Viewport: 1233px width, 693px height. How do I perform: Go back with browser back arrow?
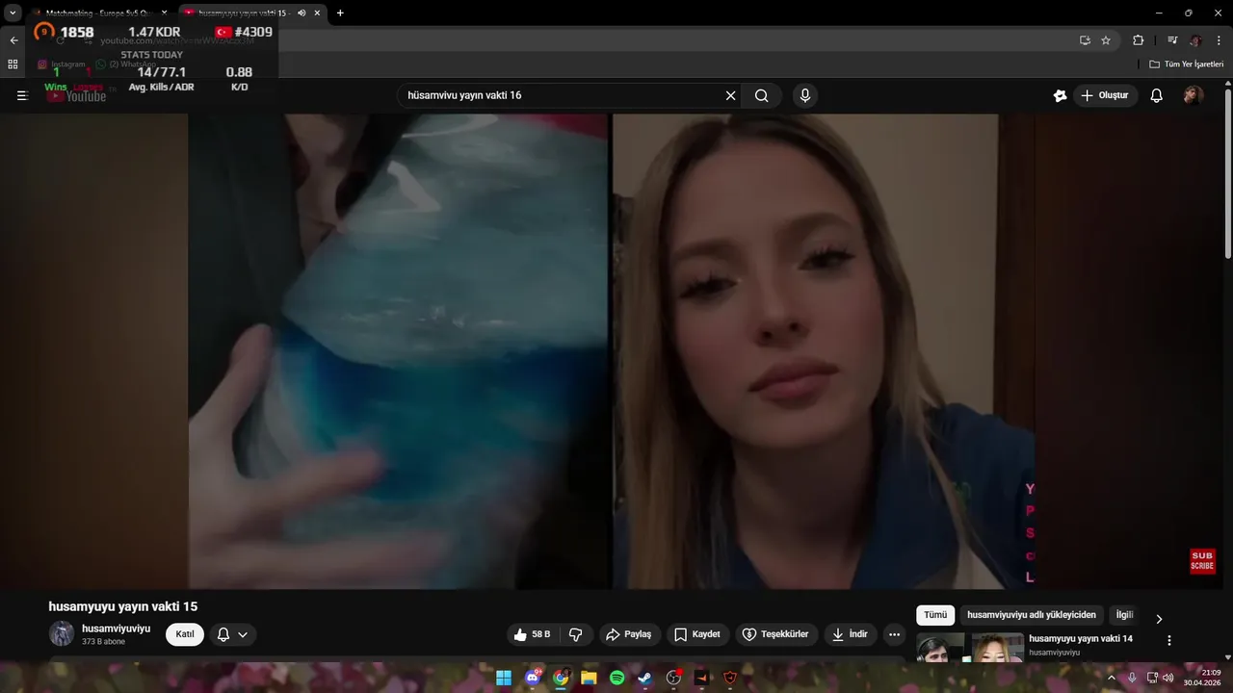pyautogui.click(x=13, y=40)
